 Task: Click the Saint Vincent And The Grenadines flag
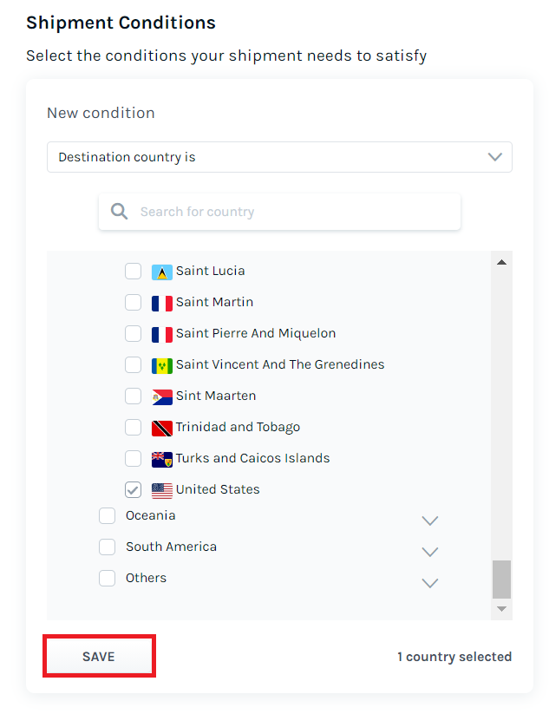click(x=161, y=365)
